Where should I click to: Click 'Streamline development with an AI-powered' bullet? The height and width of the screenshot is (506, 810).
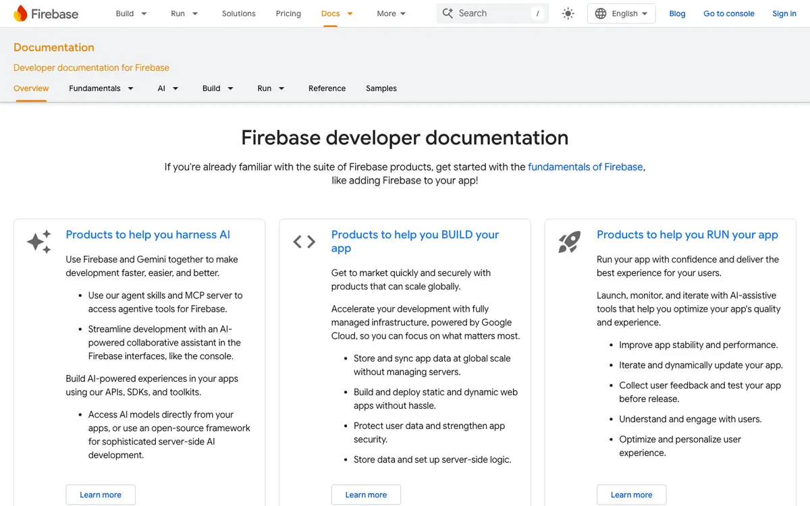point(165,343)
